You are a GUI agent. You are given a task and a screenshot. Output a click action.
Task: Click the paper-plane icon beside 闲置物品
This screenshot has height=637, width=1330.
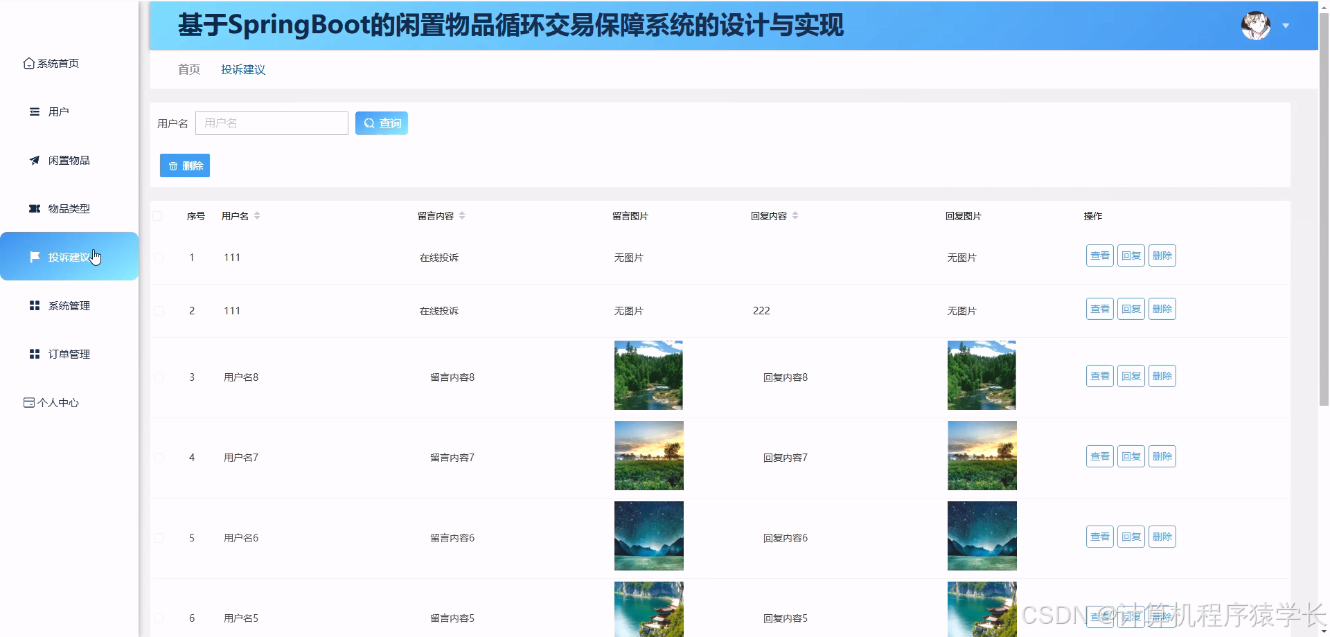tap(35, 160)
